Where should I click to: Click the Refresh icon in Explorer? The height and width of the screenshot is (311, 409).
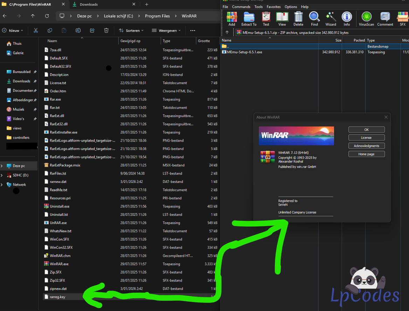click(47, 16)
